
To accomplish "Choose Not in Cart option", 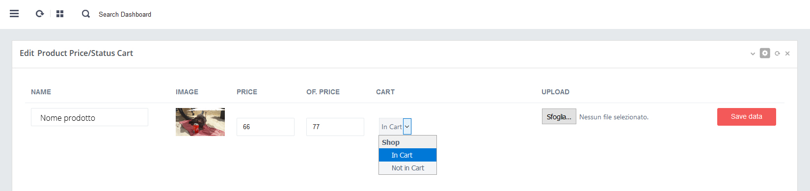I will click(407, 168).
